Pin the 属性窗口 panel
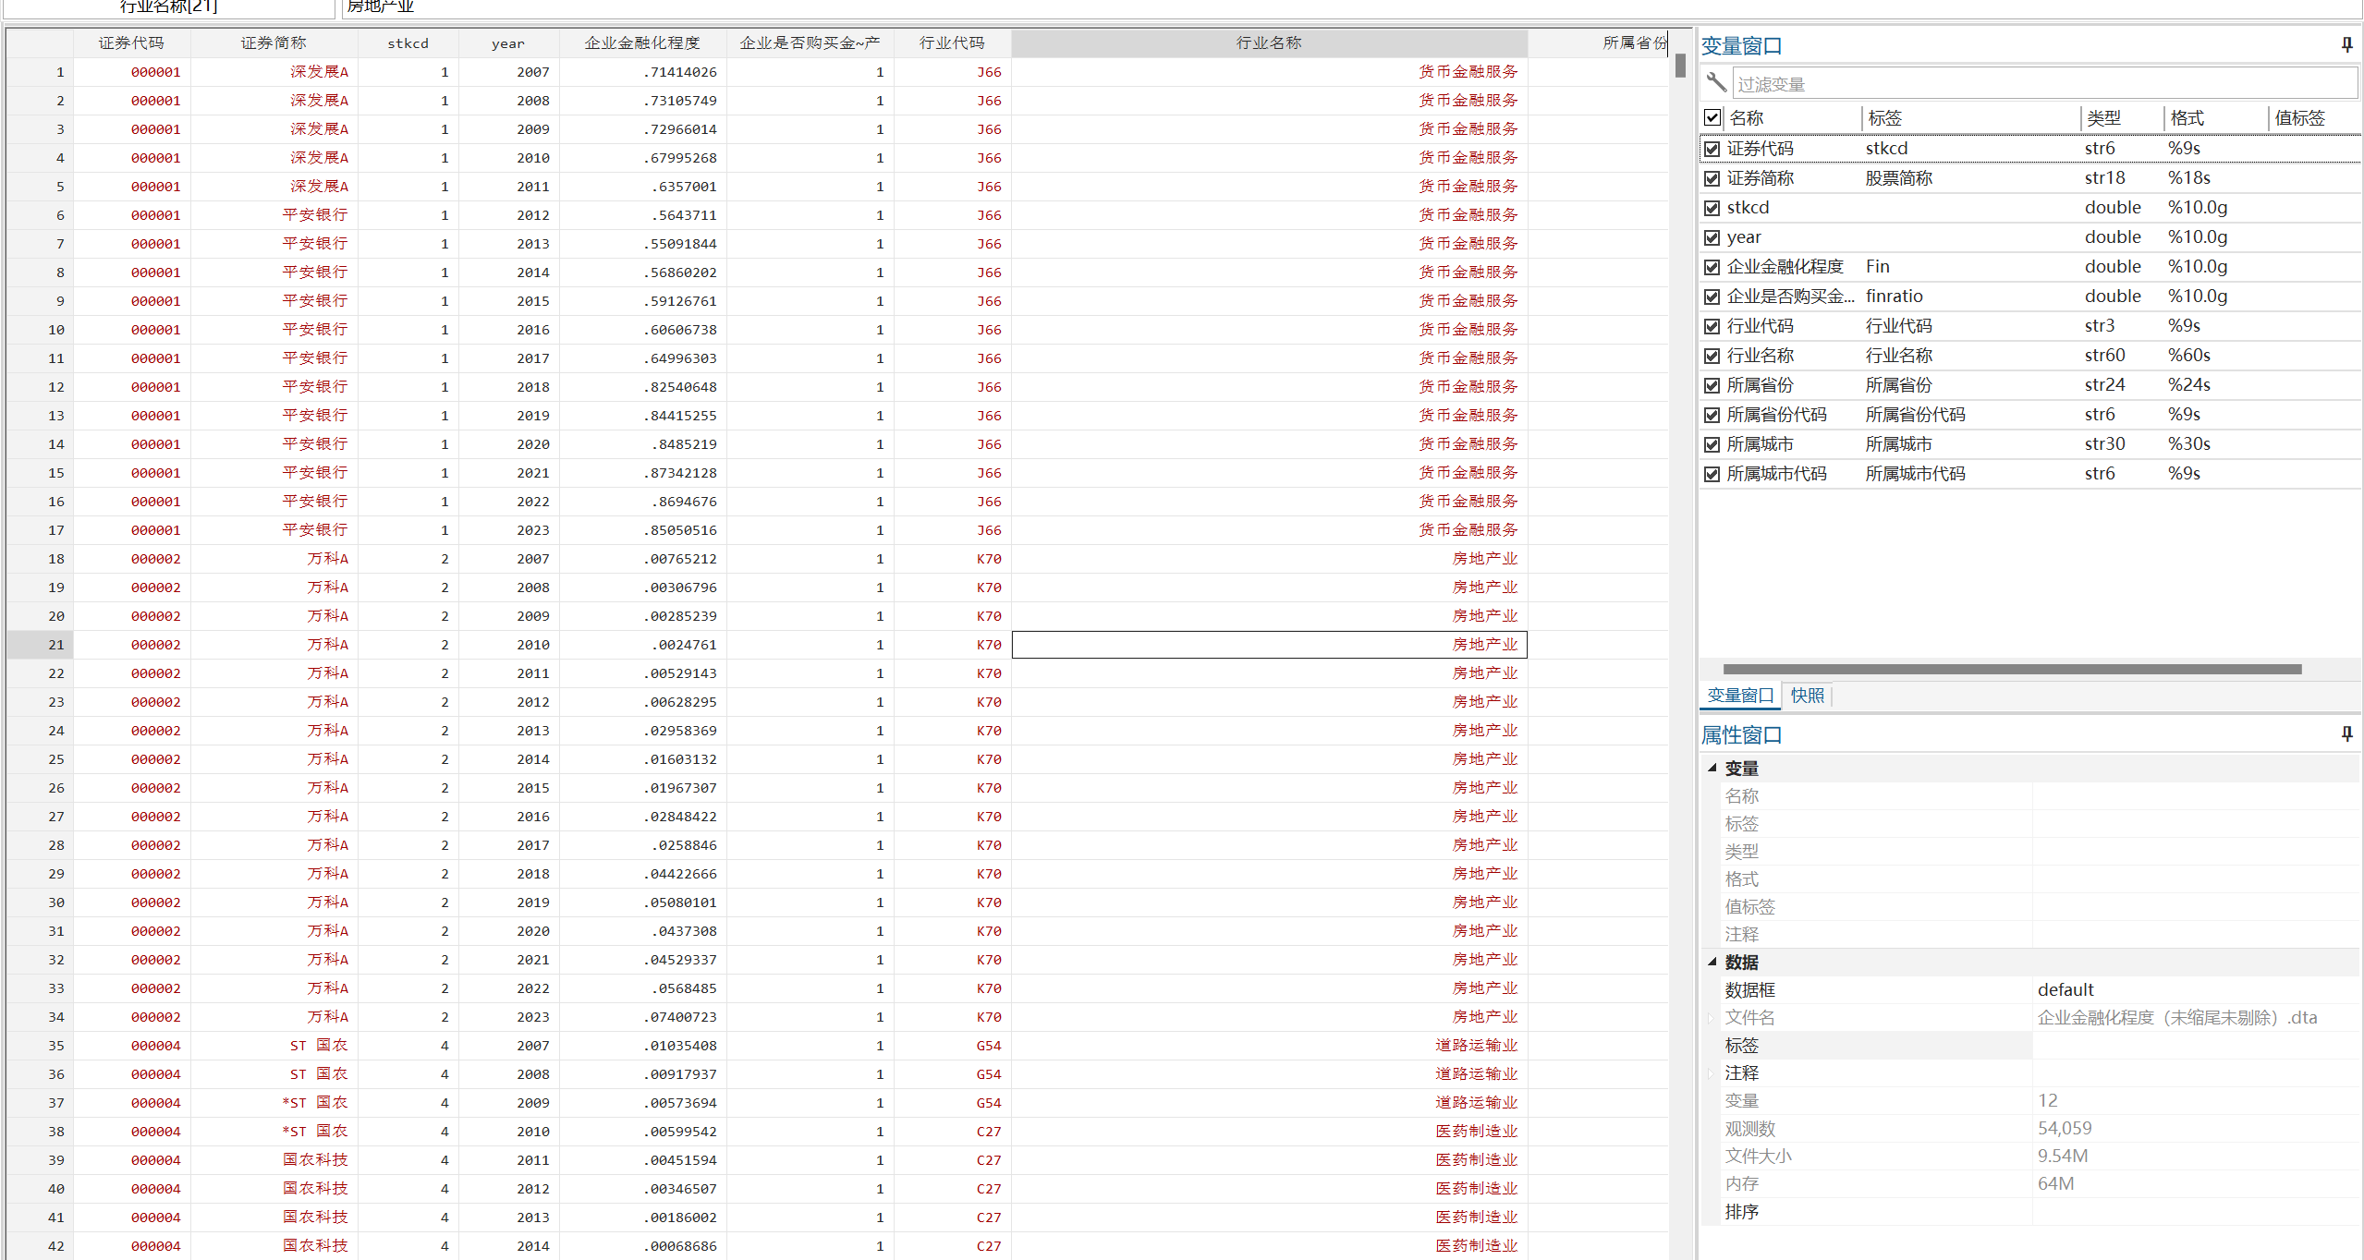2364x1260 pixels. (x=2346, y=733)
